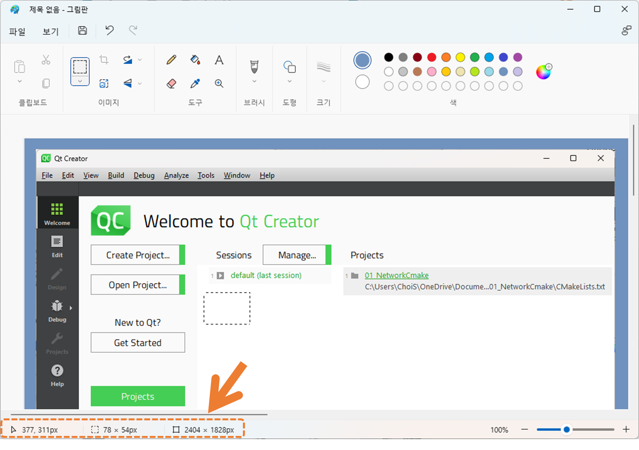Click the dashed selection rectangle on canvas

[227, 308]
